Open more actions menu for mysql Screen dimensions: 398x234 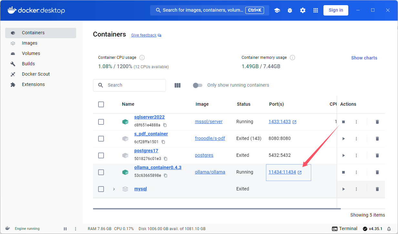click(x=356, y=189)
